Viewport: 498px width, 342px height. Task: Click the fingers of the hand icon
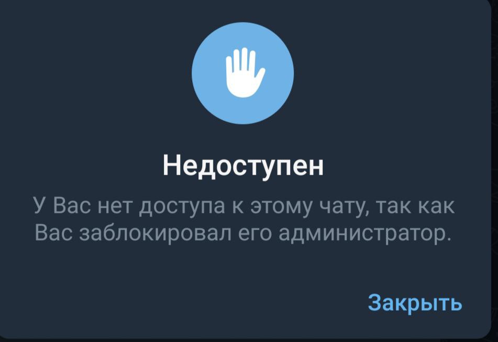pos(241,59)
